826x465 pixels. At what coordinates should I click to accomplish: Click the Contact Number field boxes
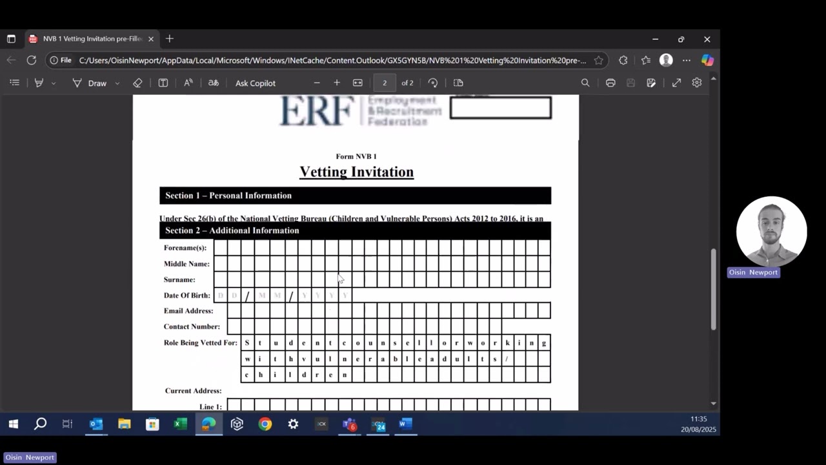[364, 326]
